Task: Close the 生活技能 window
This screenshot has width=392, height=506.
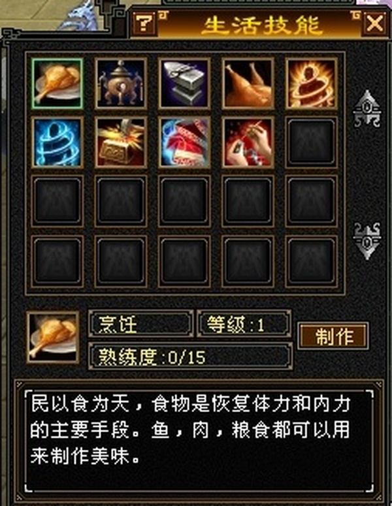Action: pos(374,23)
